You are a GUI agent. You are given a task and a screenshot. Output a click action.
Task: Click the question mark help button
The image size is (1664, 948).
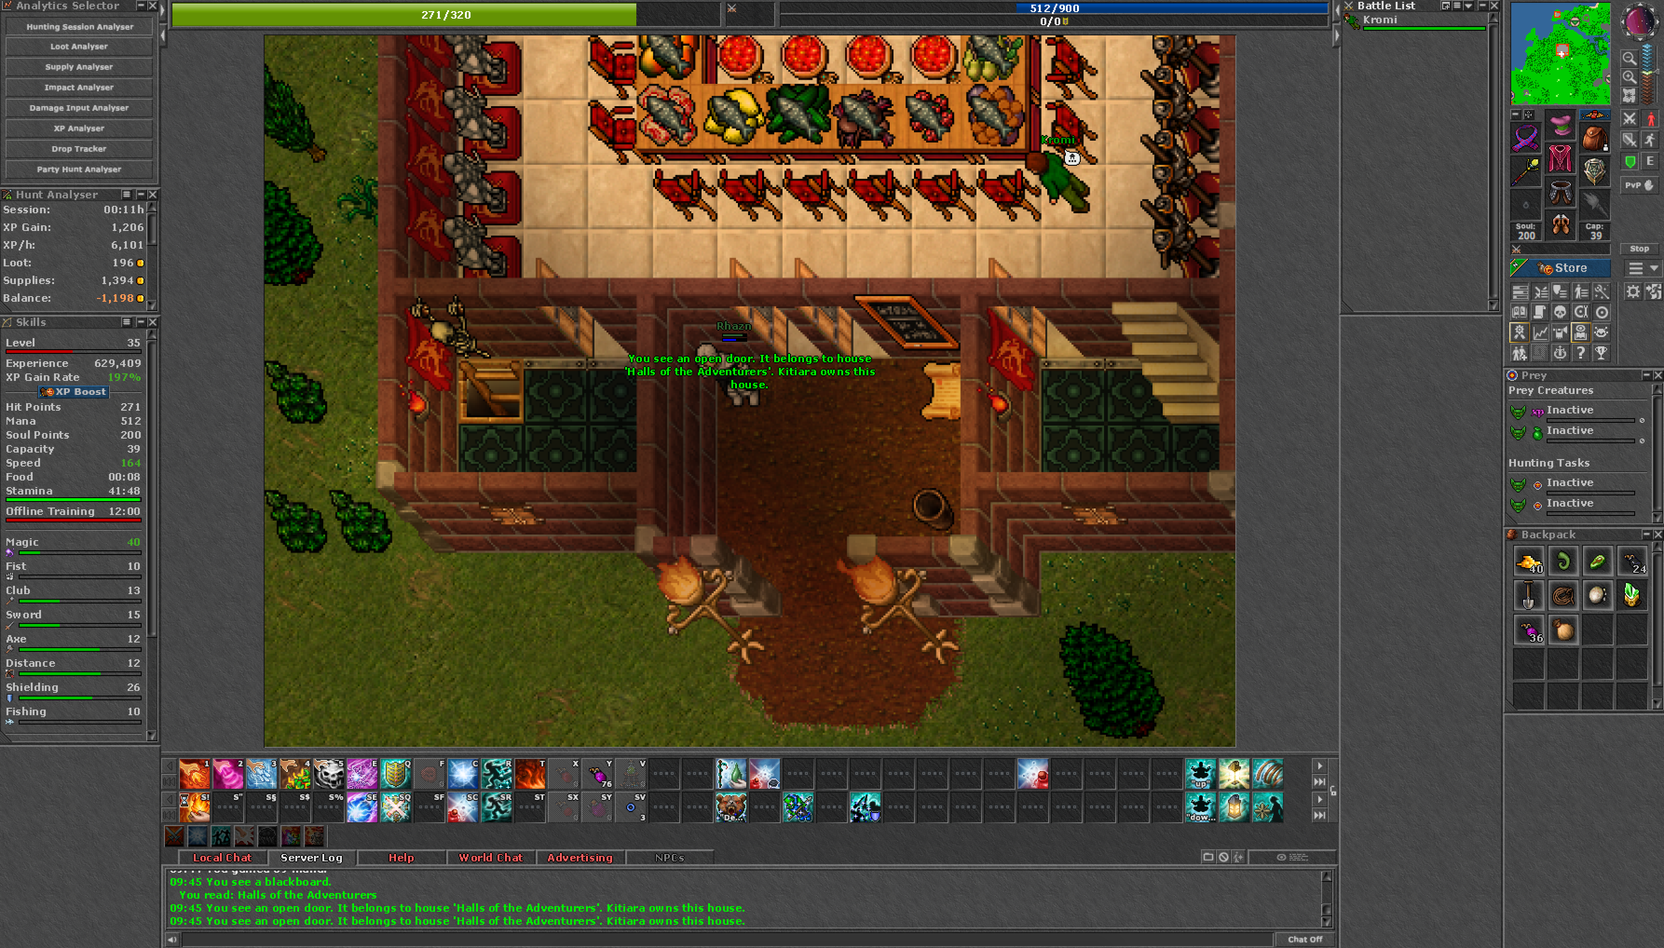tap(1581, 353)
